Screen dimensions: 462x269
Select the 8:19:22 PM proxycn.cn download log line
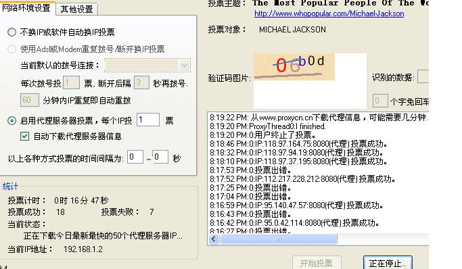[x=319, y=118]
